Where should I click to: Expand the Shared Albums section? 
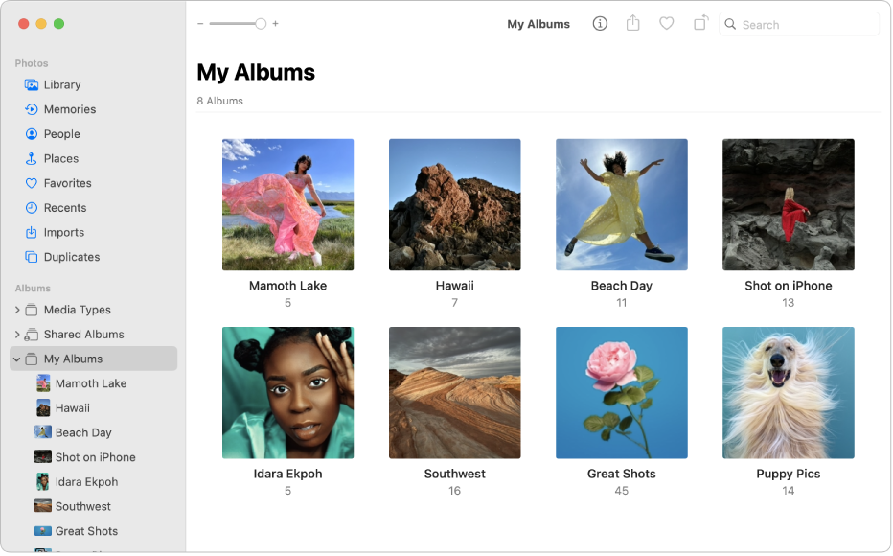click(x=19, y=334)
